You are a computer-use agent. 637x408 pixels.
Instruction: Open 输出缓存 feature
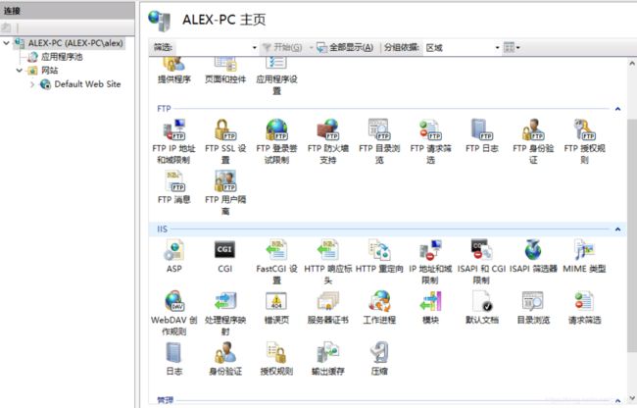coord(328,358)
